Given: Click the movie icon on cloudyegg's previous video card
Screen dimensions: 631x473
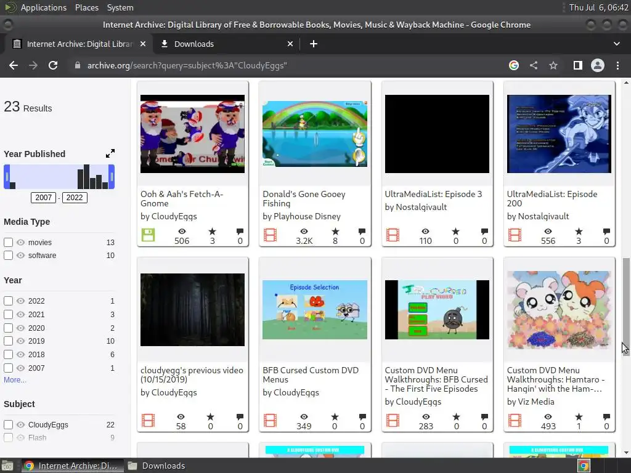Looking at the screenshot, I should (x=148, y=420).
